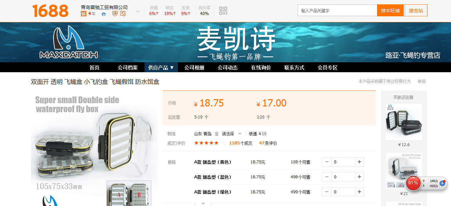Viewport: 451px width, 206px height.
Task: Open the main fly box product image
Action: point(94,148)
